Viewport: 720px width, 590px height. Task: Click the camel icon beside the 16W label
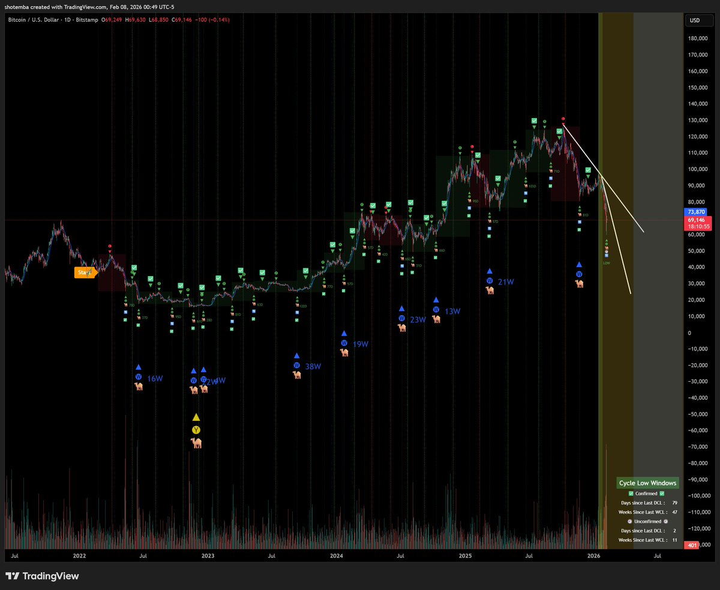pos(139,387)
